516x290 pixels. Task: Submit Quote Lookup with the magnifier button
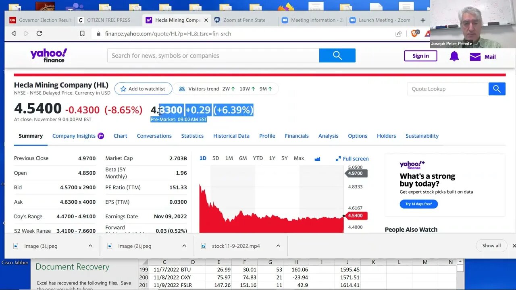click(x=497, y=89)
